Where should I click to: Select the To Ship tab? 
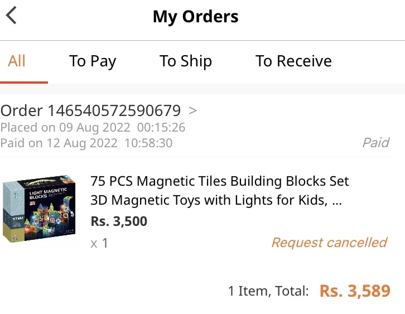pos(185,61)
